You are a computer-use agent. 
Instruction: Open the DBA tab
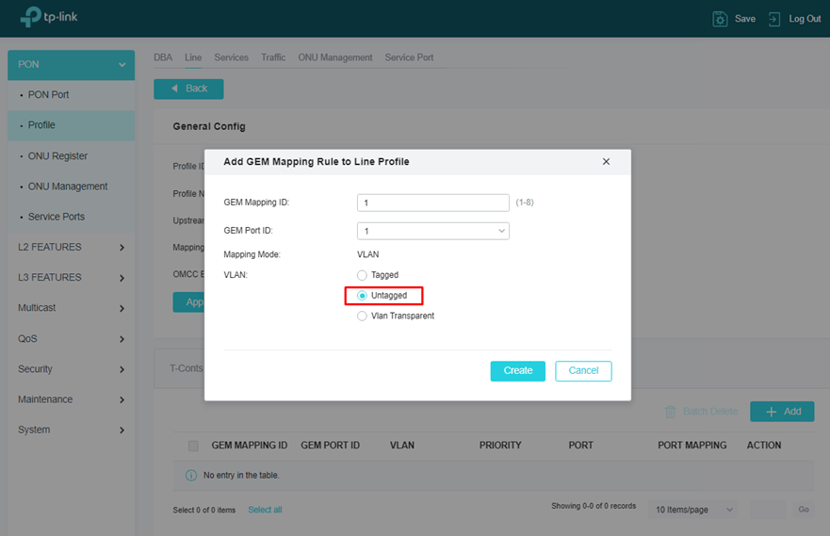pyautogui.click(x=163, y=57)
